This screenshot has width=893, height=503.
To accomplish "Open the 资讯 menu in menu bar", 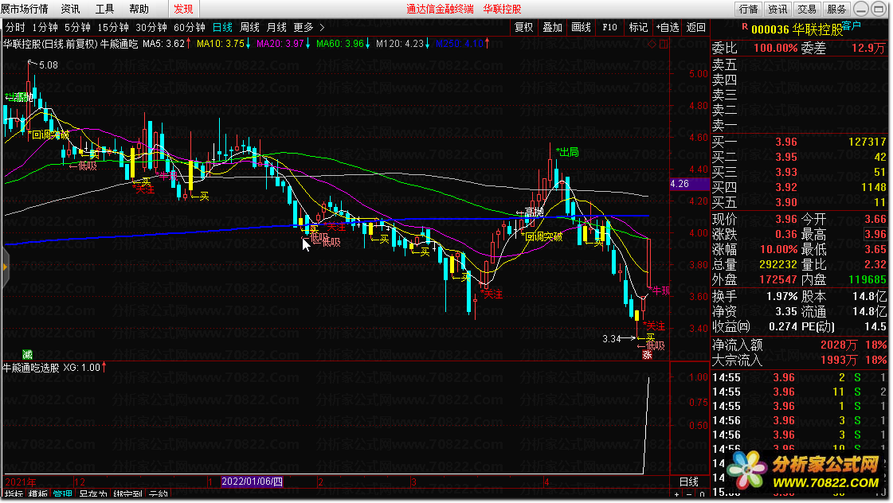I will 71,9.
